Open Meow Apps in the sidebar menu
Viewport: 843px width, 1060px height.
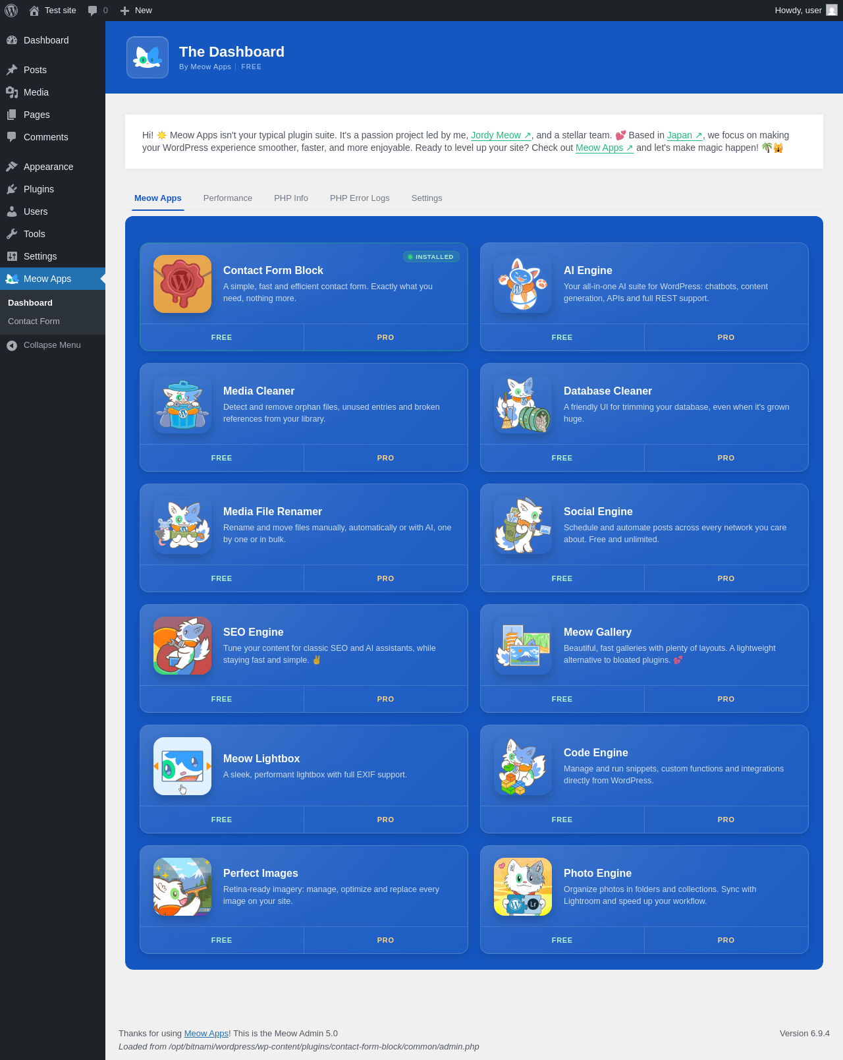53,279
